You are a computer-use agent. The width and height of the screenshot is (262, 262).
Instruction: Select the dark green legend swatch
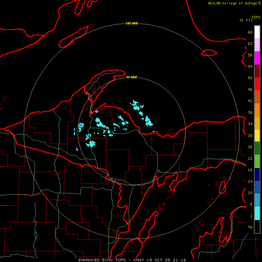point(257,148)
